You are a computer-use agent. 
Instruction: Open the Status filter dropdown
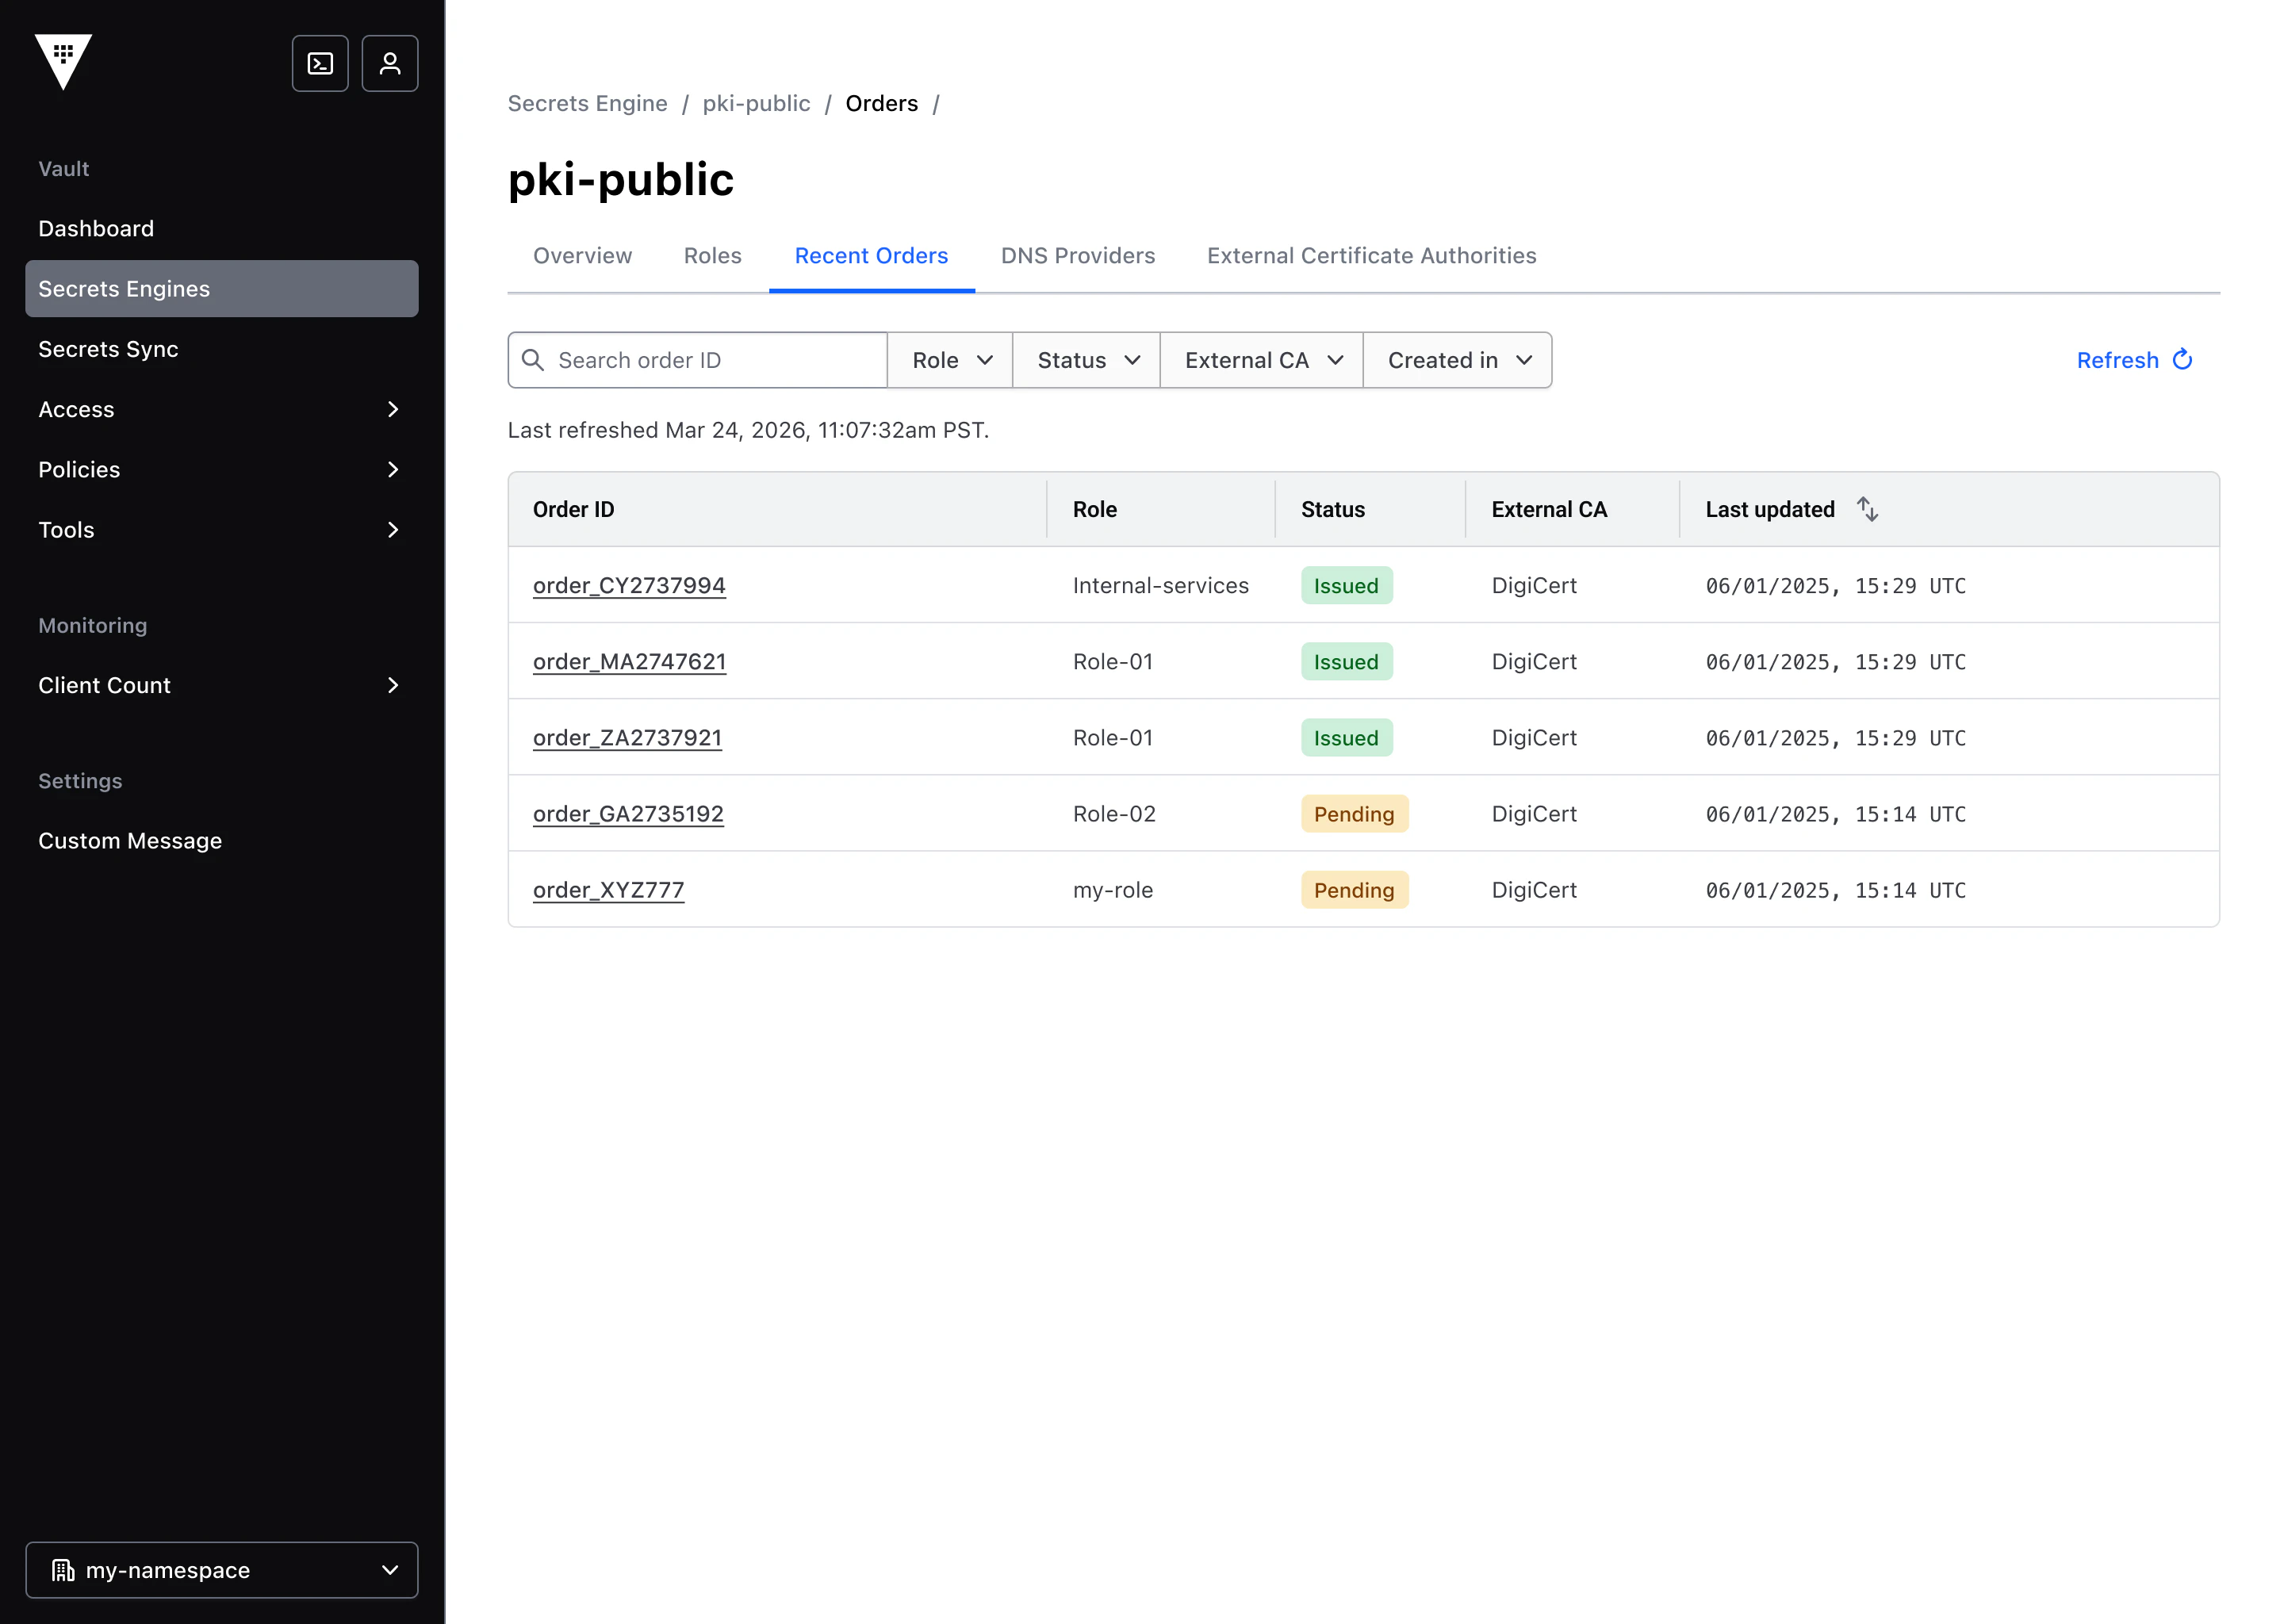coord(1087,360)
